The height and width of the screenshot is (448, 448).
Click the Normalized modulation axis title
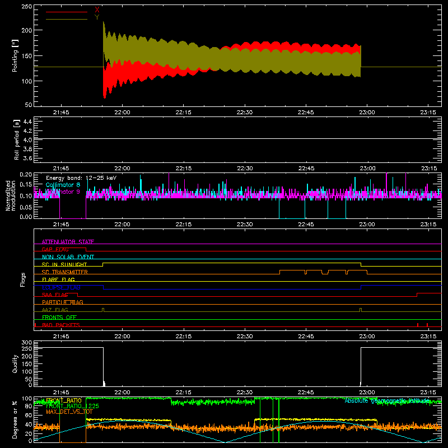click(11, 195)
